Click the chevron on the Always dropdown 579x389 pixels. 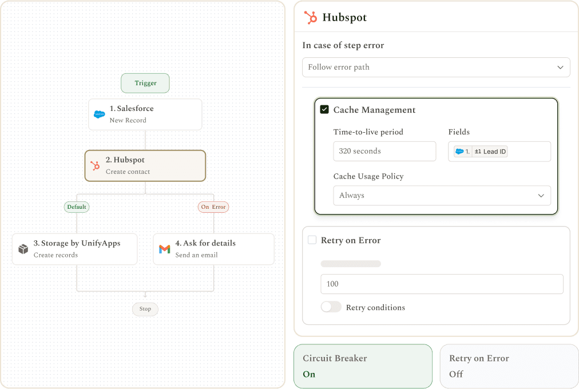click(541, 196)
